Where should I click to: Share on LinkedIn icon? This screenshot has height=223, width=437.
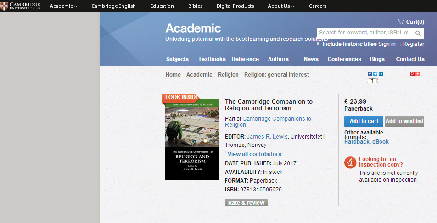click(x=381, y=74)
